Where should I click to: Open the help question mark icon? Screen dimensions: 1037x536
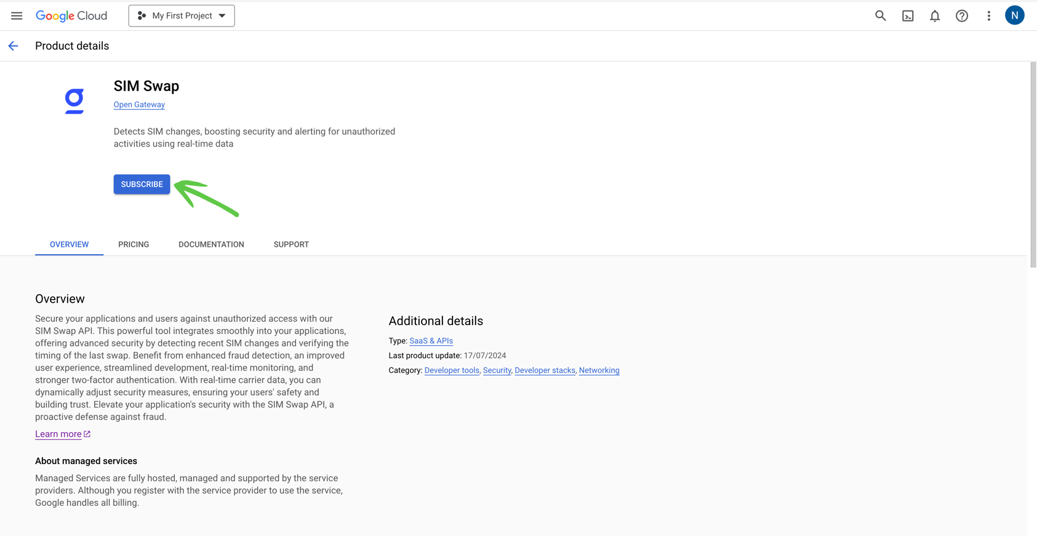tap(962, 16)
